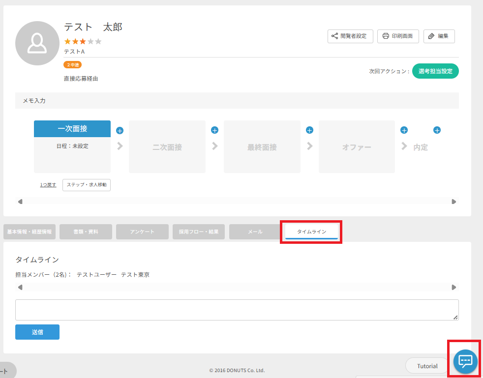The width and height of the screenshot is (483, 378).
Task: Click the 編集 edit button
Action: 439,36
